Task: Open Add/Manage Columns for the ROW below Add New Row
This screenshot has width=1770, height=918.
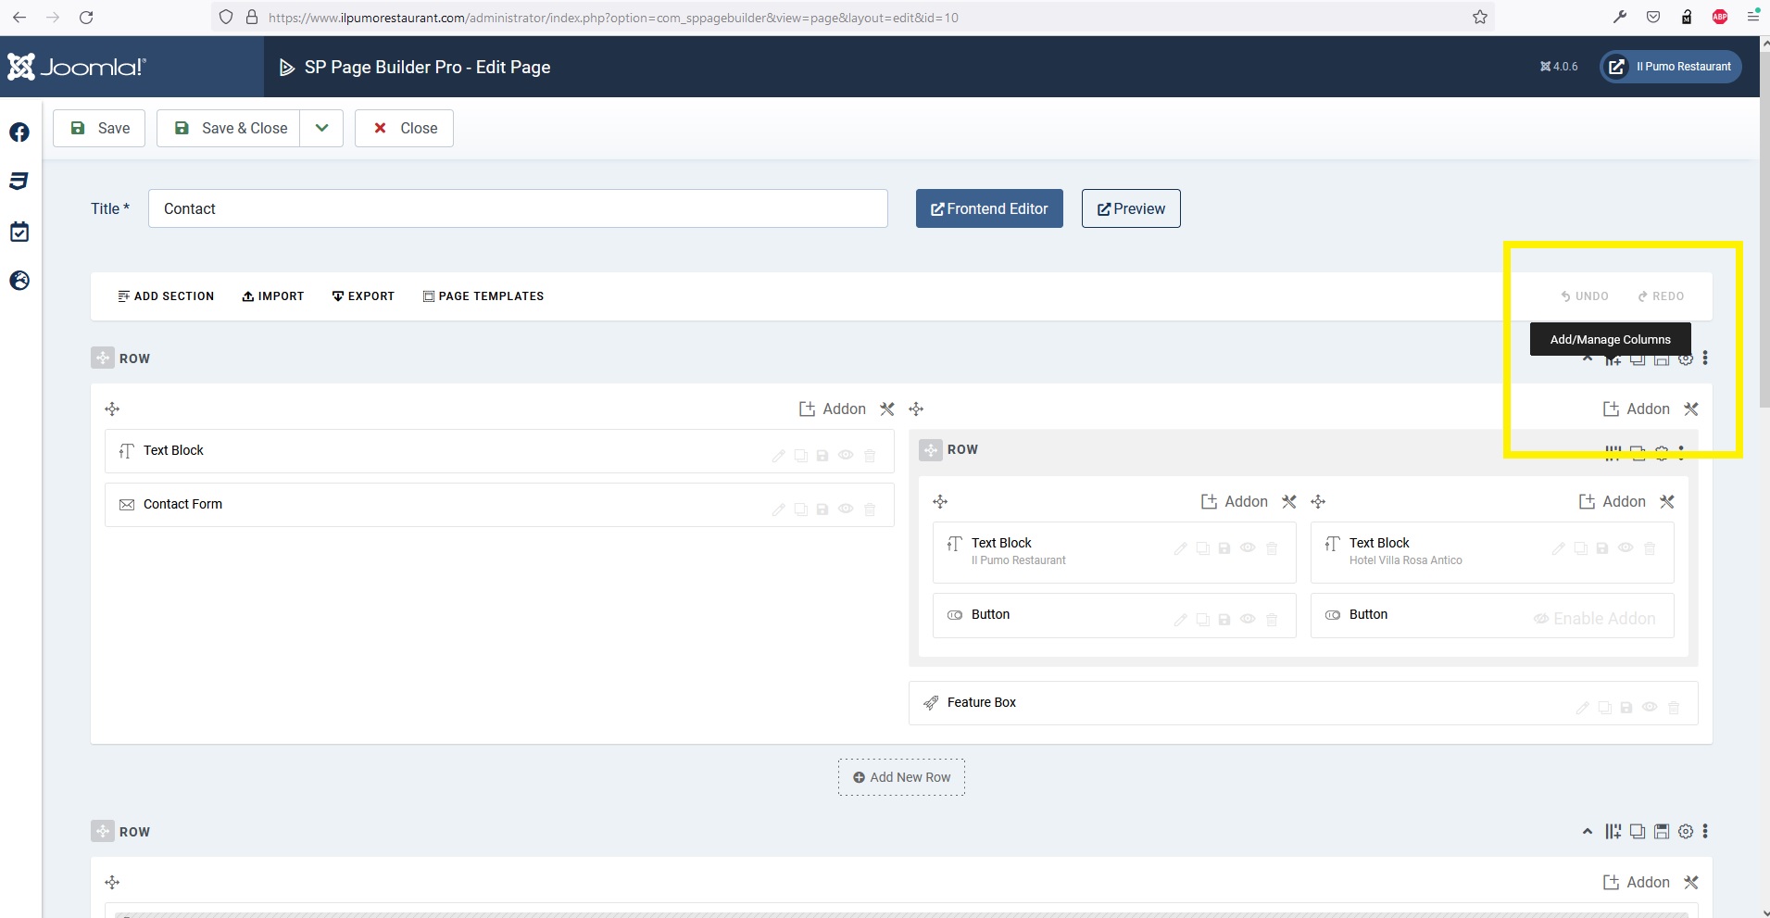Action: pyautogui.click(x=1613, y=831)
